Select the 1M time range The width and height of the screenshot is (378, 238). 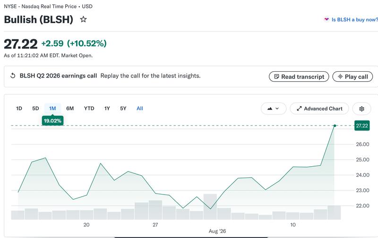pos(52,109)
